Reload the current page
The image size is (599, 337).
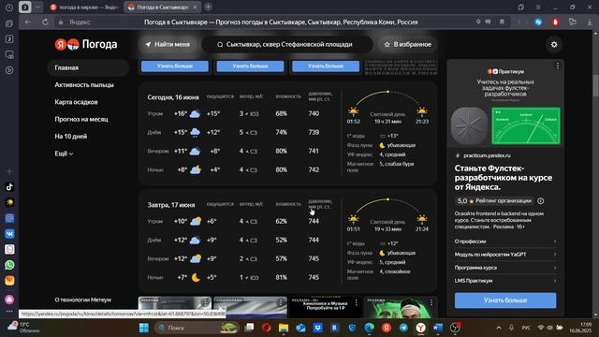(x=45, y=22)
